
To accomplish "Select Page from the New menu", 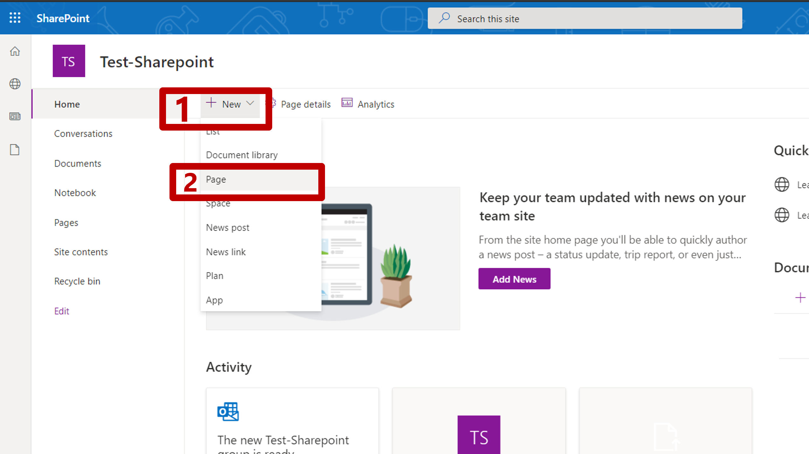I will (x=216, y=180).
